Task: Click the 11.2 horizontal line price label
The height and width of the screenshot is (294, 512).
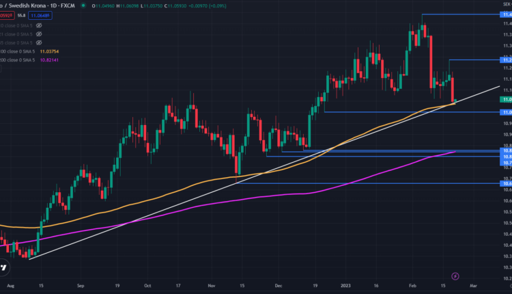Action: (506, 60)
